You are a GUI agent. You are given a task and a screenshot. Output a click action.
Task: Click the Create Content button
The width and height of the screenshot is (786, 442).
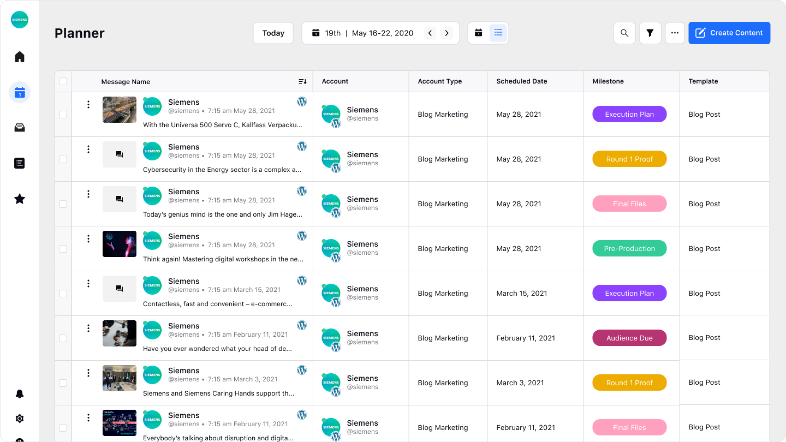click(729, 33)
